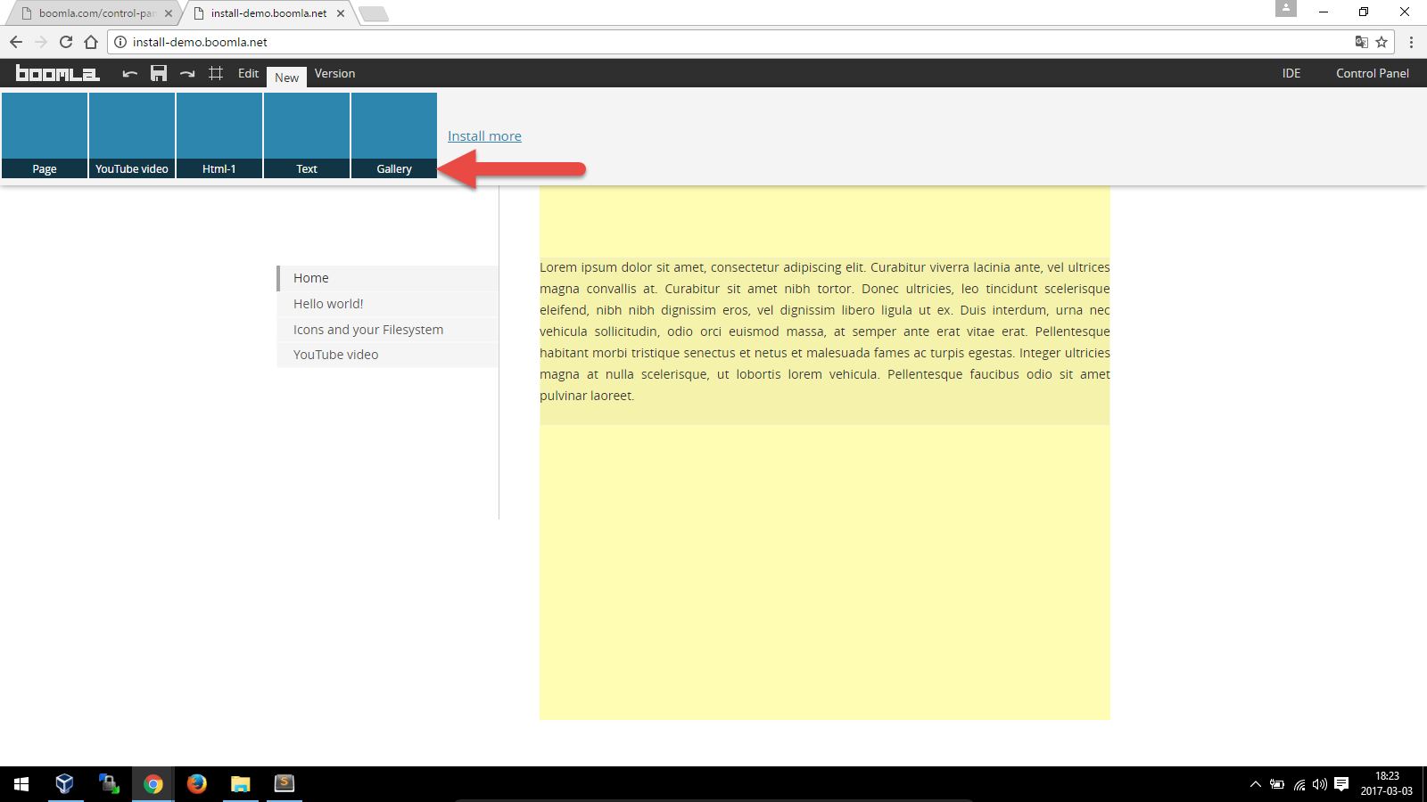
Task: Open File Explorer from the taskbar
Action: 241,783
